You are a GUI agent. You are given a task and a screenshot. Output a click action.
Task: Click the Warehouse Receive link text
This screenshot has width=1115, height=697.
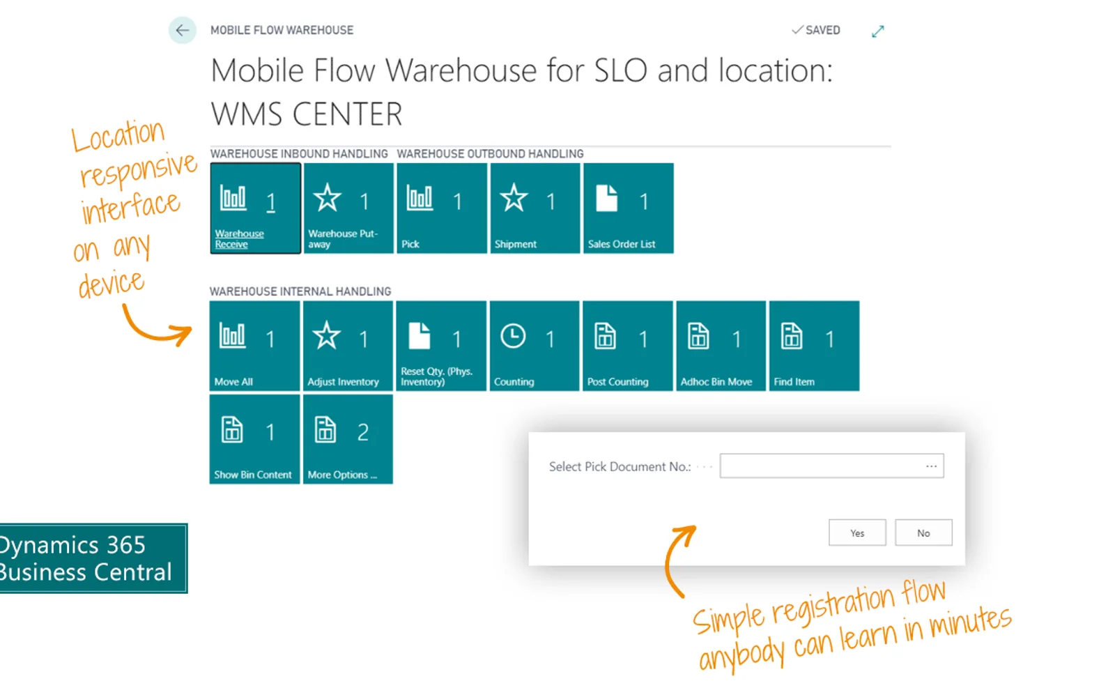[x=239, y=239]
